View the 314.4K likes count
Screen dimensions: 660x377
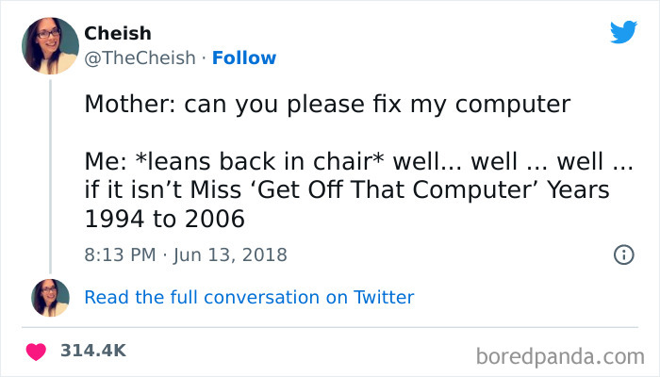(93, 351)
